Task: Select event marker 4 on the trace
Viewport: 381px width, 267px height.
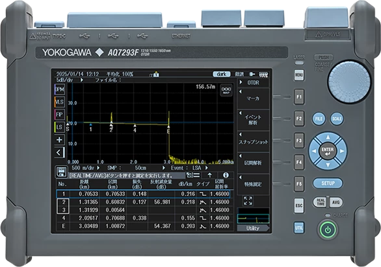Action: 135,128
